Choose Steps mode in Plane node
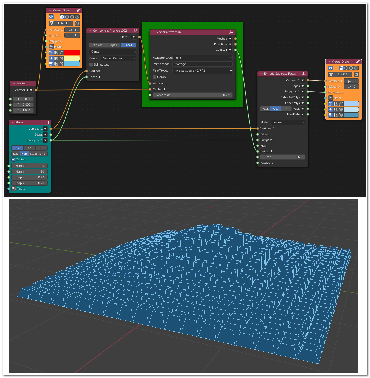The width and height of the screenshot is (370, 378). 34,154
